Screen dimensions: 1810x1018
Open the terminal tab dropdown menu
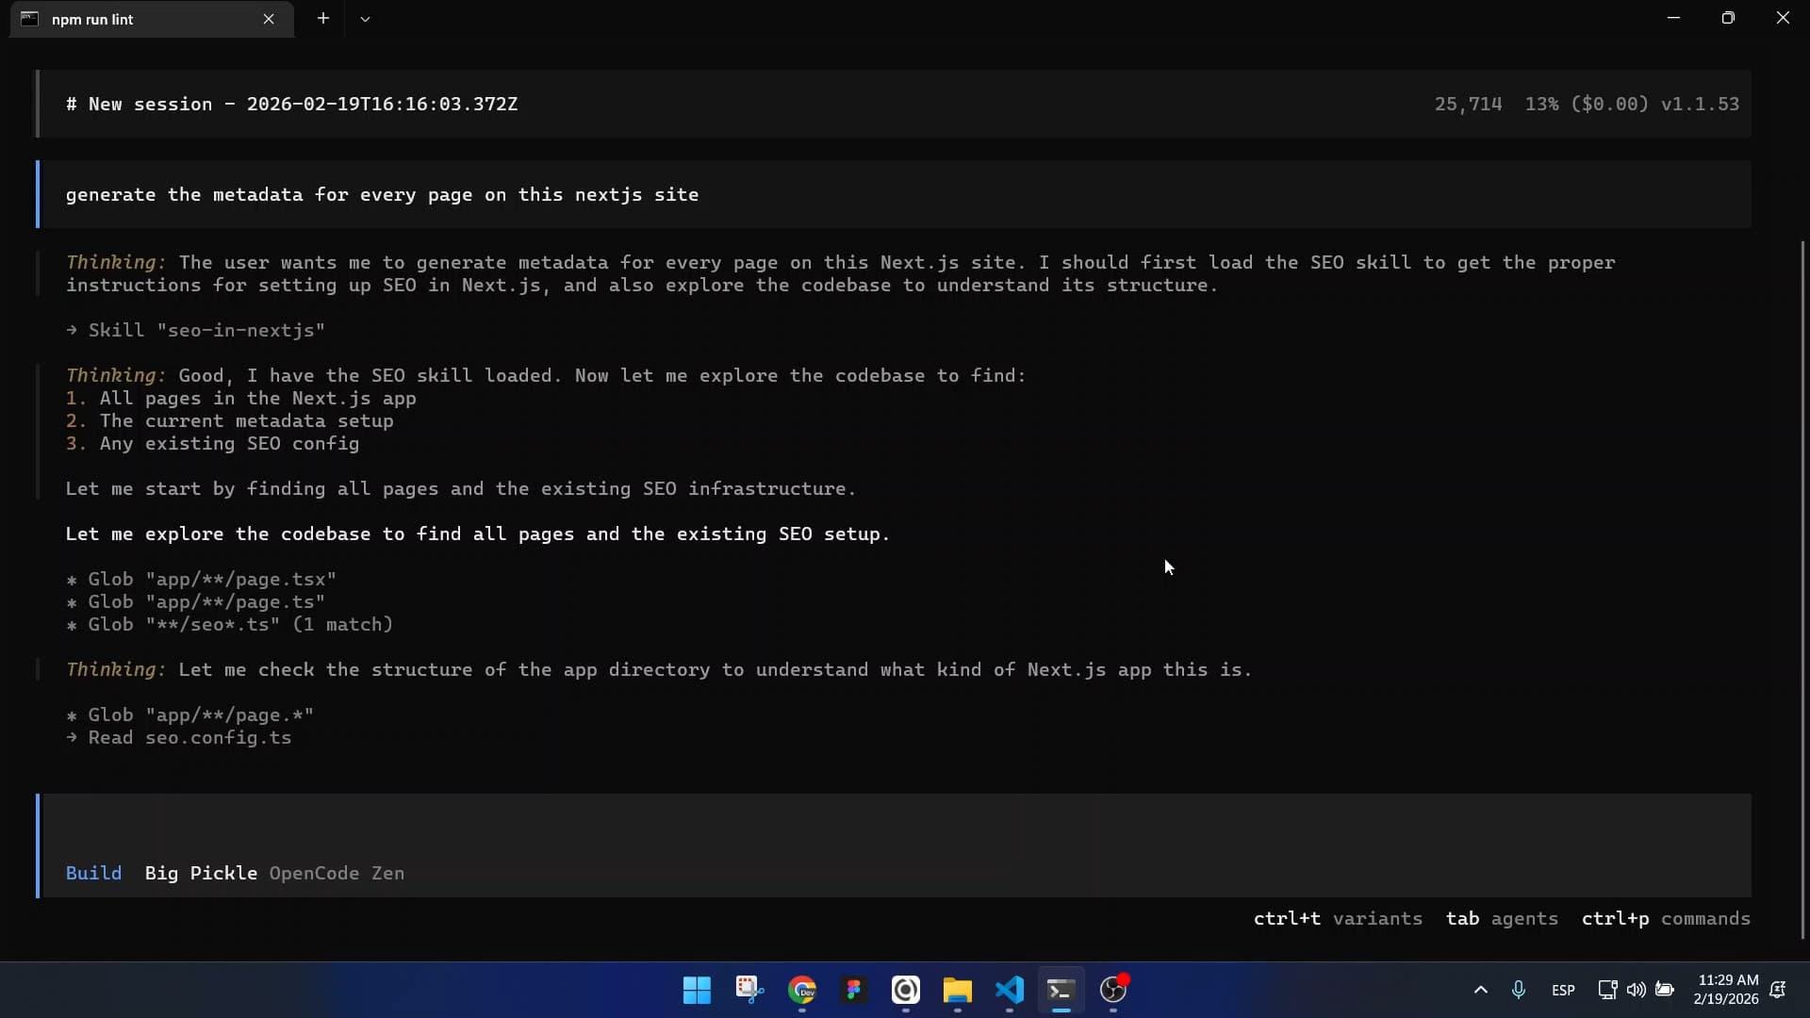tap(366, 18)
